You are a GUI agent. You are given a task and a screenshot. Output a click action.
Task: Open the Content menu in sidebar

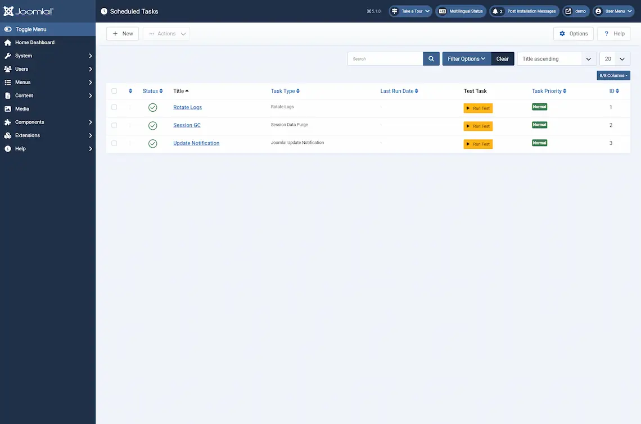[x=23, y=95]
